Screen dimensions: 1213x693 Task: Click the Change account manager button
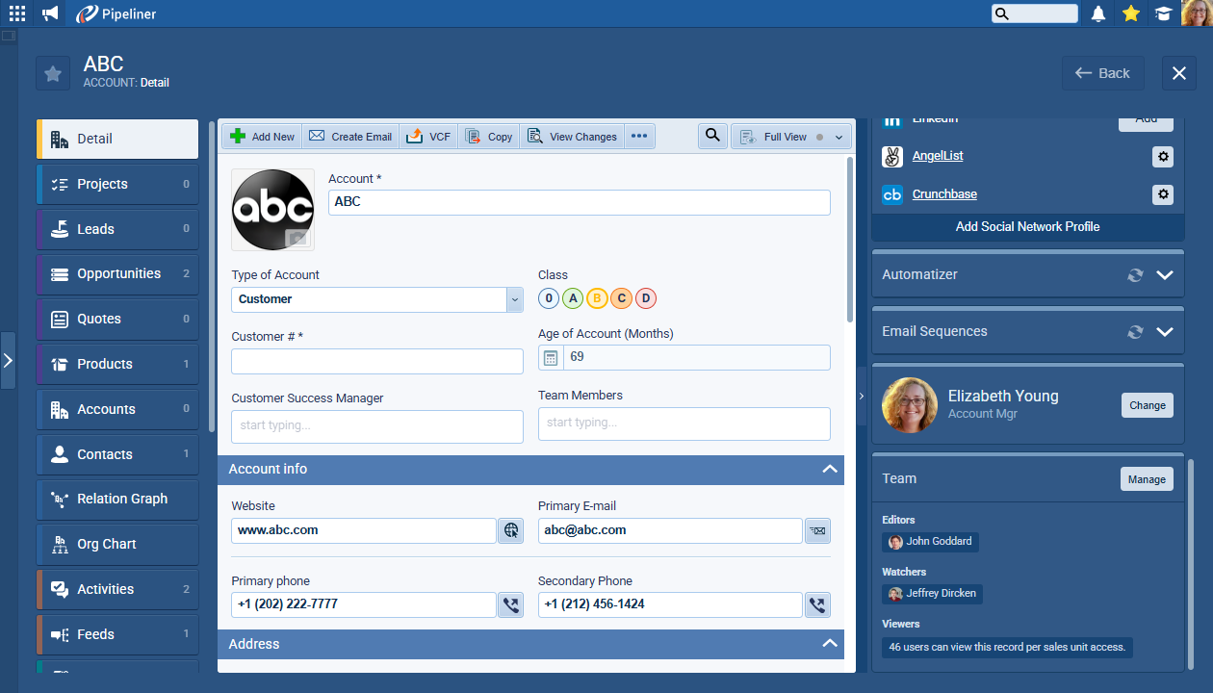coord(1147,405)
